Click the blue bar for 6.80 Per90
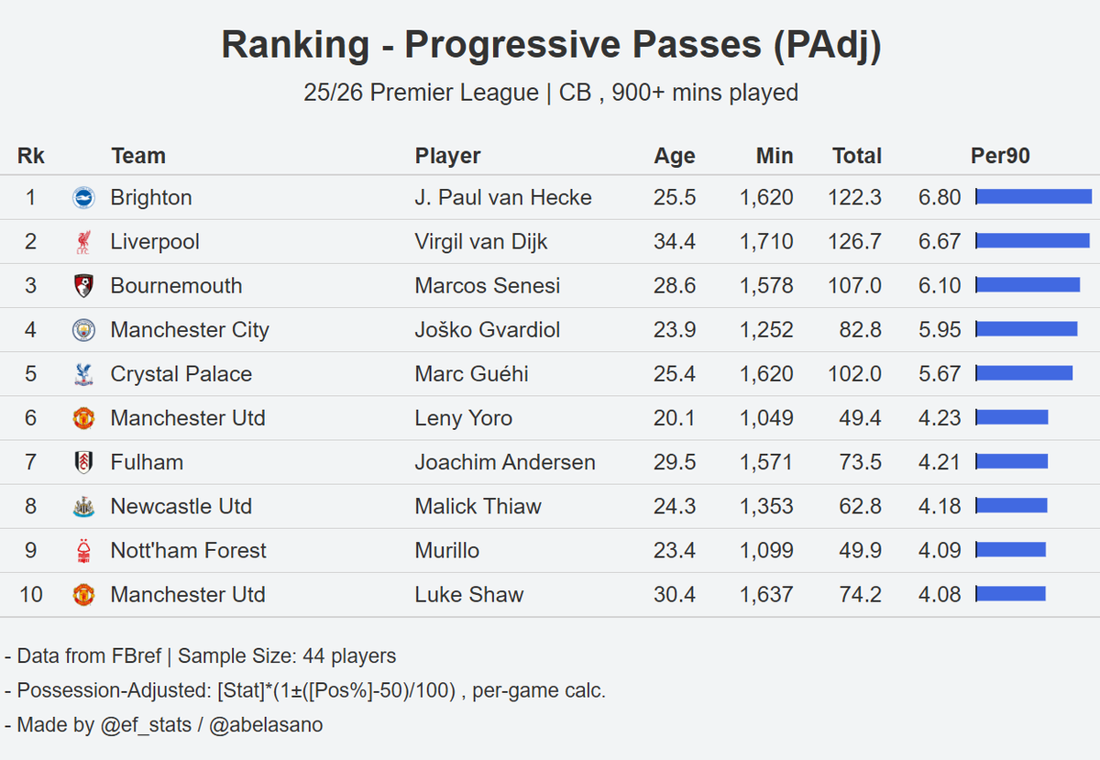1100x760 pixels. [1034, 196]
